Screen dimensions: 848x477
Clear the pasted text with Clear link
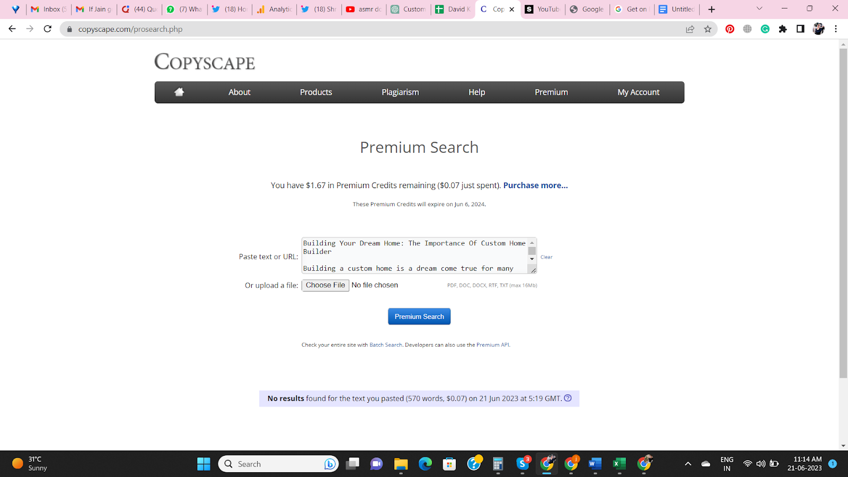[x=546, y=257]
